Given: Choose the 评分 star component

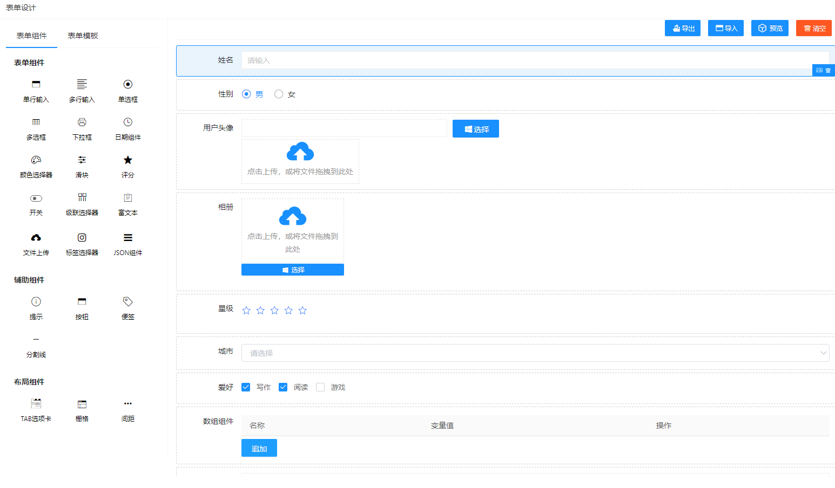Looking at the screenshot, I should pyautogui.click(x=128, y=160).
